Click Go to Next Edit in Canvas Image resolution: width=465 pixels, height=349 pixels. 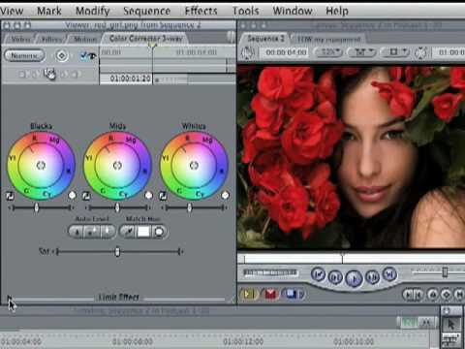coord(389,274)
